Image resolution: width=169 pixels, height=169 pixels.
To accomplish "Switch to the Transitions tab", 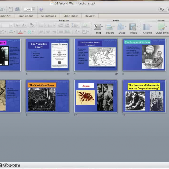I will tap(26, 16).
